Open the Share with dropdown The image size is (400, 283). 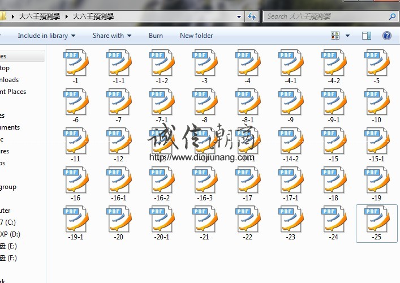coord(112,36)
